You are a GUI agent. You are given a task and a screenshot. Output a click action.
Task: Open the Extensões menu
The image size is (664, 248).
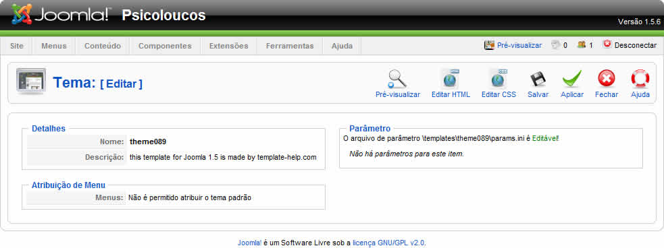(x=229, y=46)
